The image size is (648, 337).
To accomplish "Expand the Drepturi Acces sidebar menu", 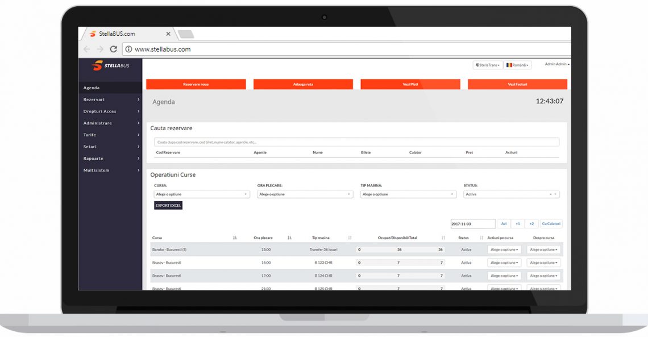I will tap(110, 111).
